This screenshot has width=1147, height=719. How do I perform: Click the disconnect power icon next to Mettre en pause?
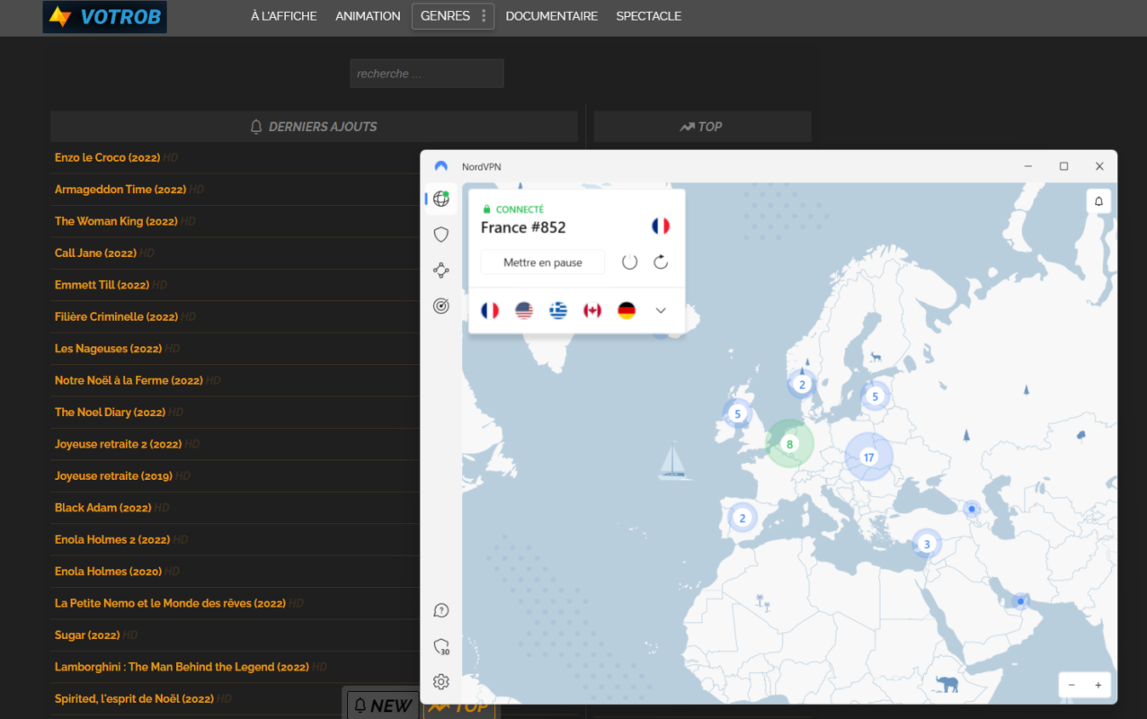pyautogui.click(x=629, y=262)
